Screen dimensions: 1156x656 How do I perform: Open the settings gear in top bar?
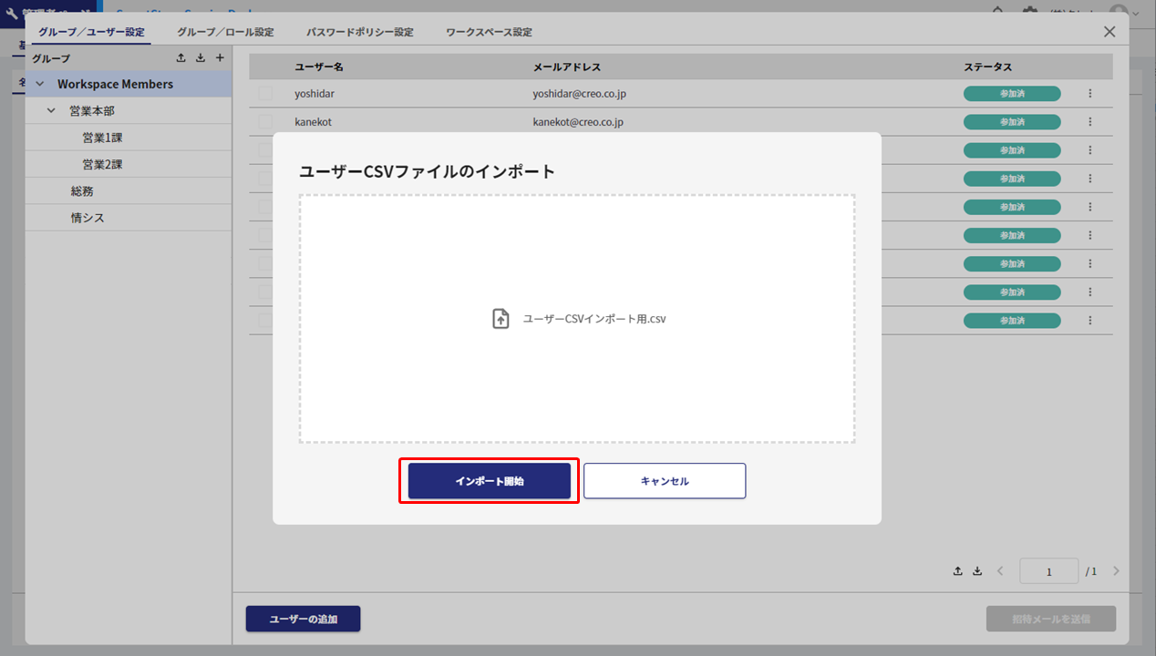pos(1029,12)
